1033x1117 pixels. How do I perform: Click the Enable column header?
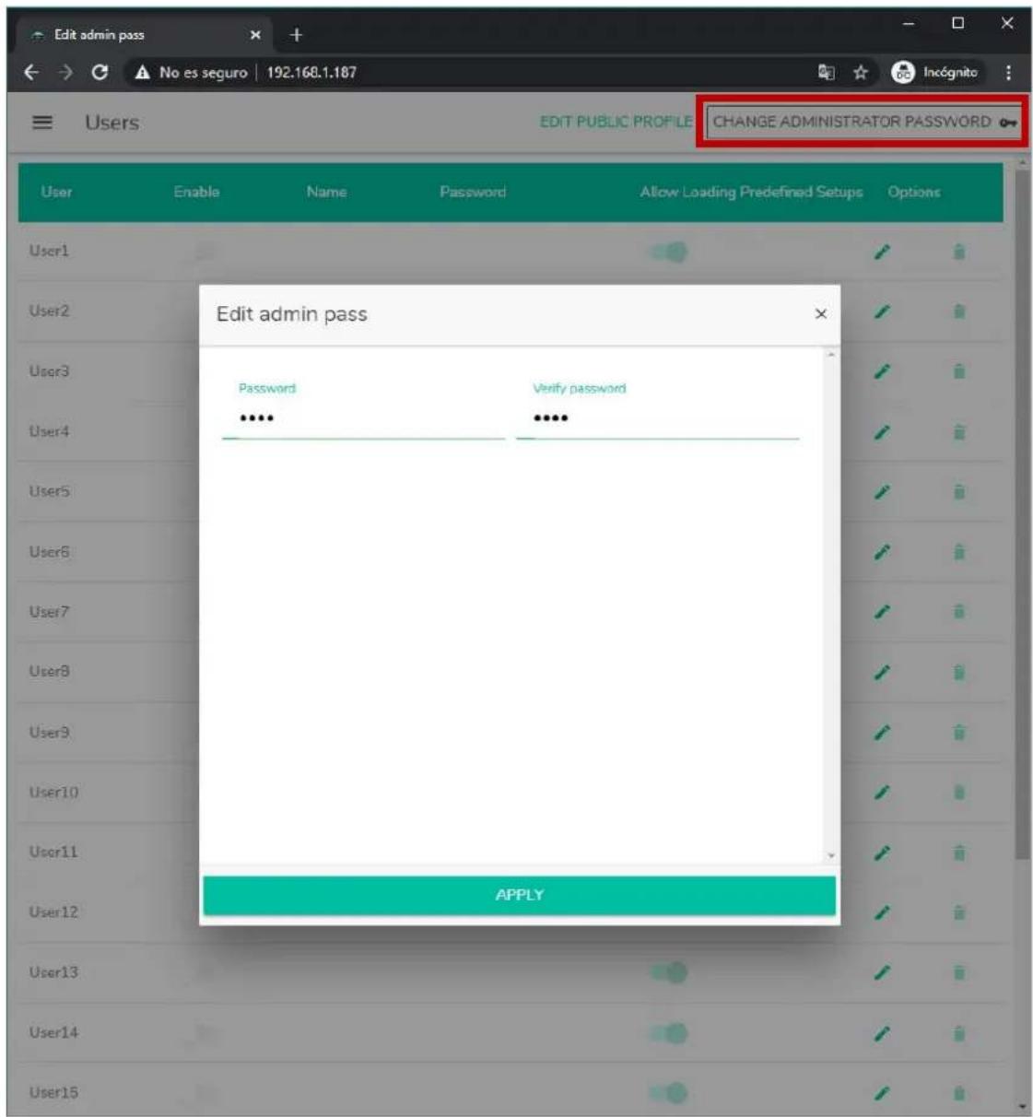(x=196, y=192)
